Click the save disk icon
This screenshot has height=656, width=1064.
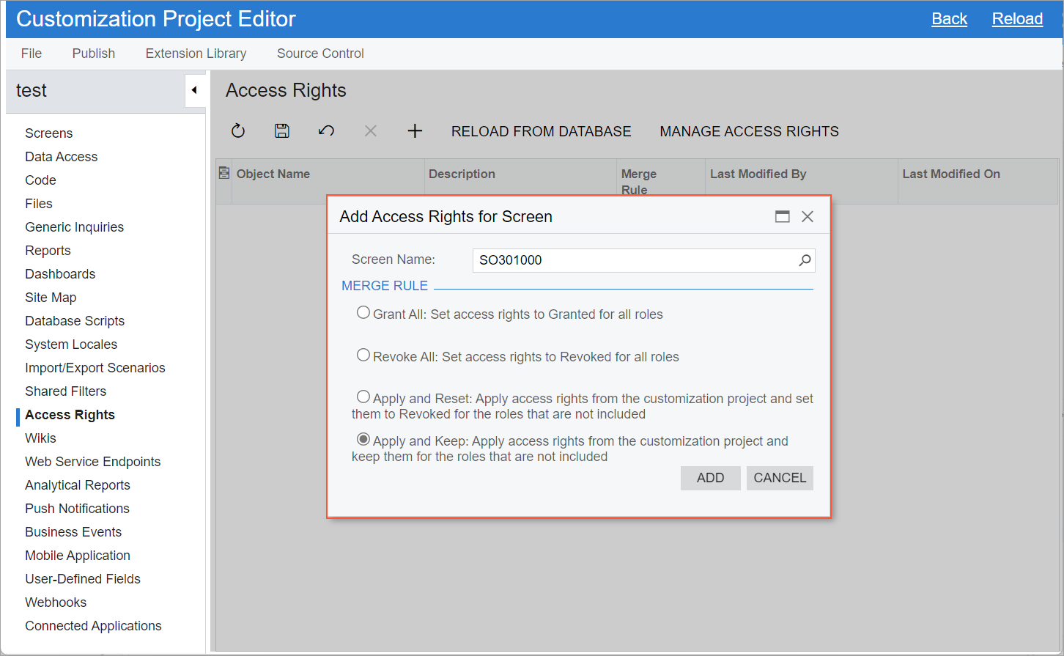[x=282, y=131]
